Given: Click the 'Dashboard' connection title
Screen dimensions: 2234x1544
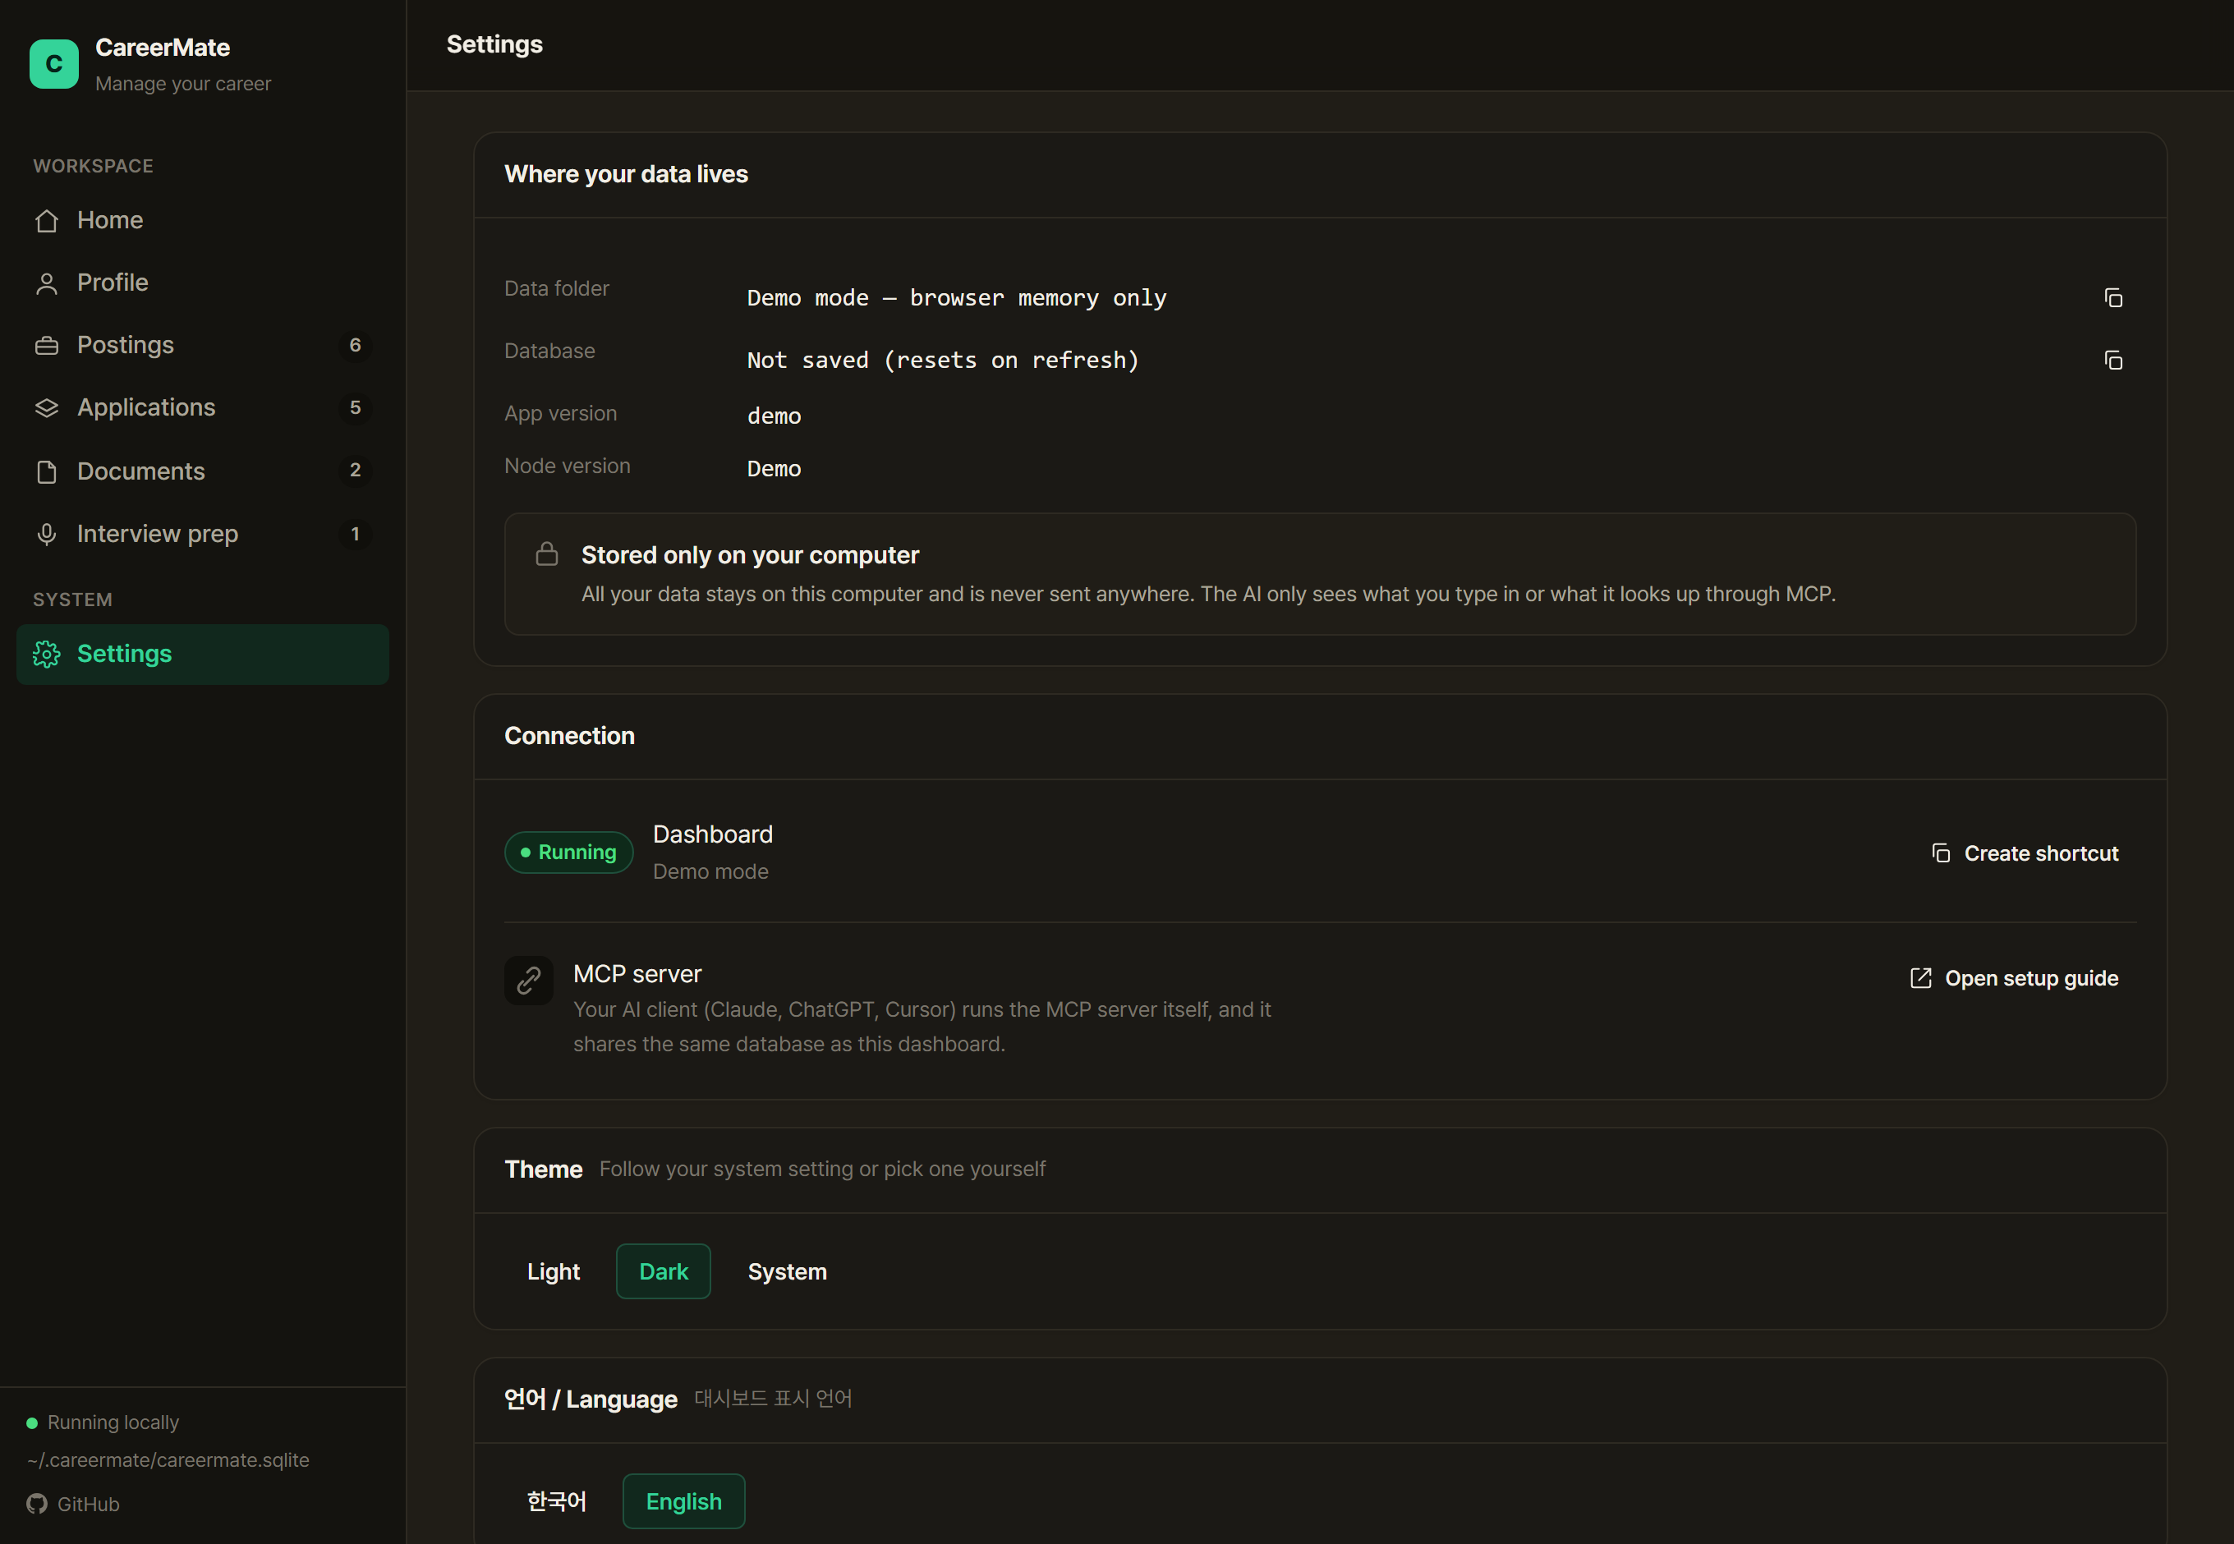Looking at the screenshot, I should point(713,834).
